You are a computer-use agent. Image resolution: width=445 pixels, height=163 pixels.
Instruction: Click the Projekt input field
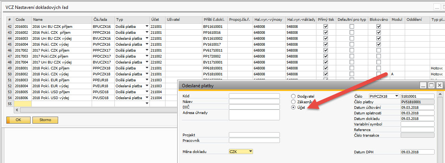tap(254, 135)
